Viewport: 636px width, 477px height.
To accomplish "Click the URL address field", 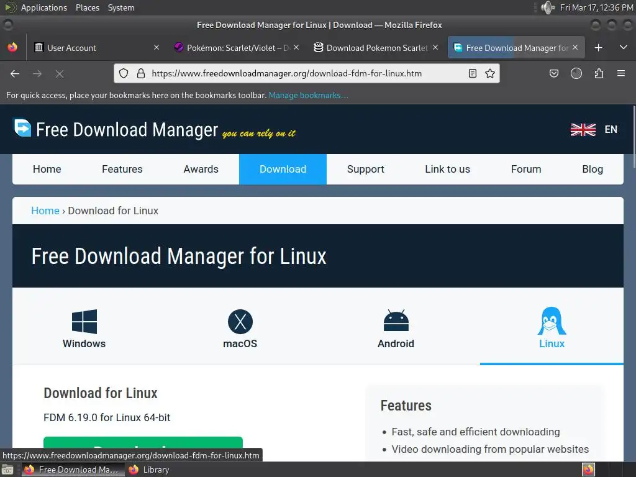I will pyautogui.click(x=306, y=73).
